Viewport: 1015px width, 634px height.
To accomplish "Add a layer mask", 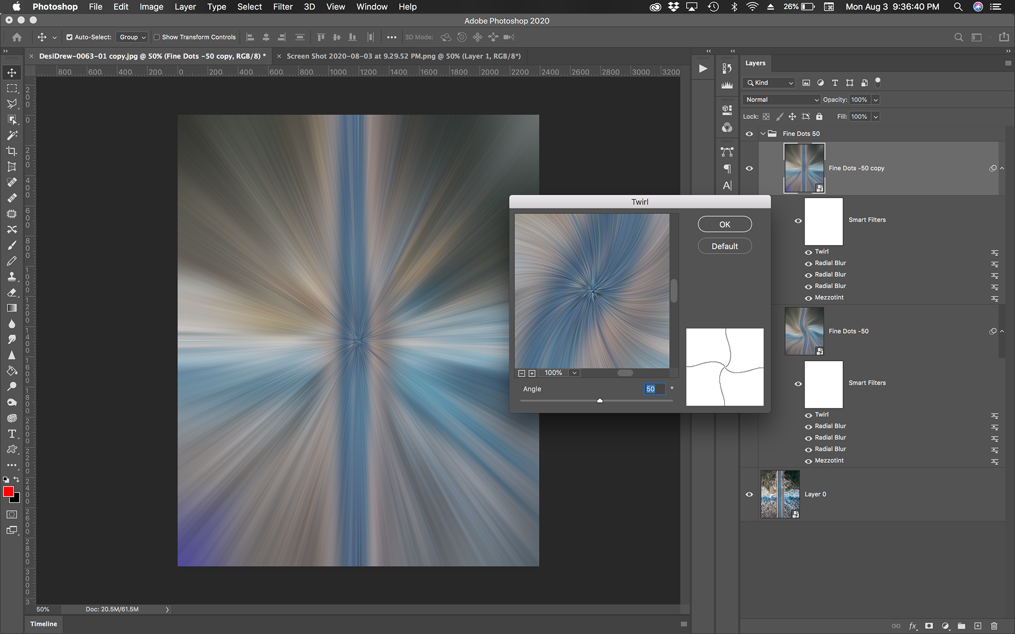I will click(x=929, y=626).
